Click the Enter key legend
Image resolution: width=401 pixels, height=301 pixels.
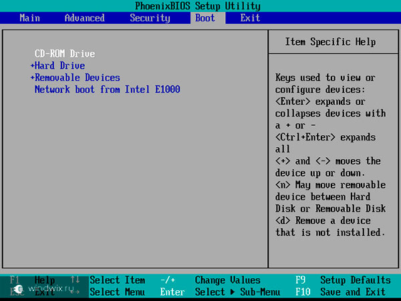pos(172,292)
